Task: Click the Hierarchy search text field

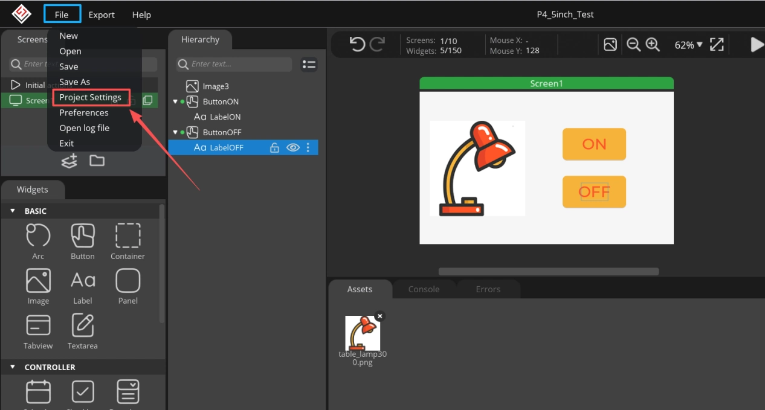Action: [x=234, y=64]
